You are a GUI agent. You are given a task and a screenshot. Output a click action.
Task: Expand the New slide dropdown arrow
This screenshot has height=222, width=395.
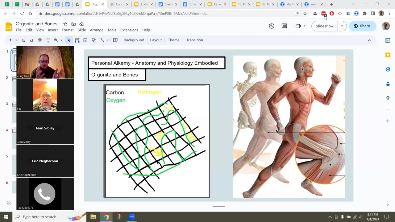pos(16,40)
